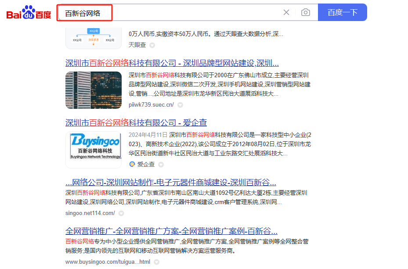This screenshot has width=408, height=269.
Task: Click the Baidu logo
Action: pyautogui.click(x=29, y=13)
